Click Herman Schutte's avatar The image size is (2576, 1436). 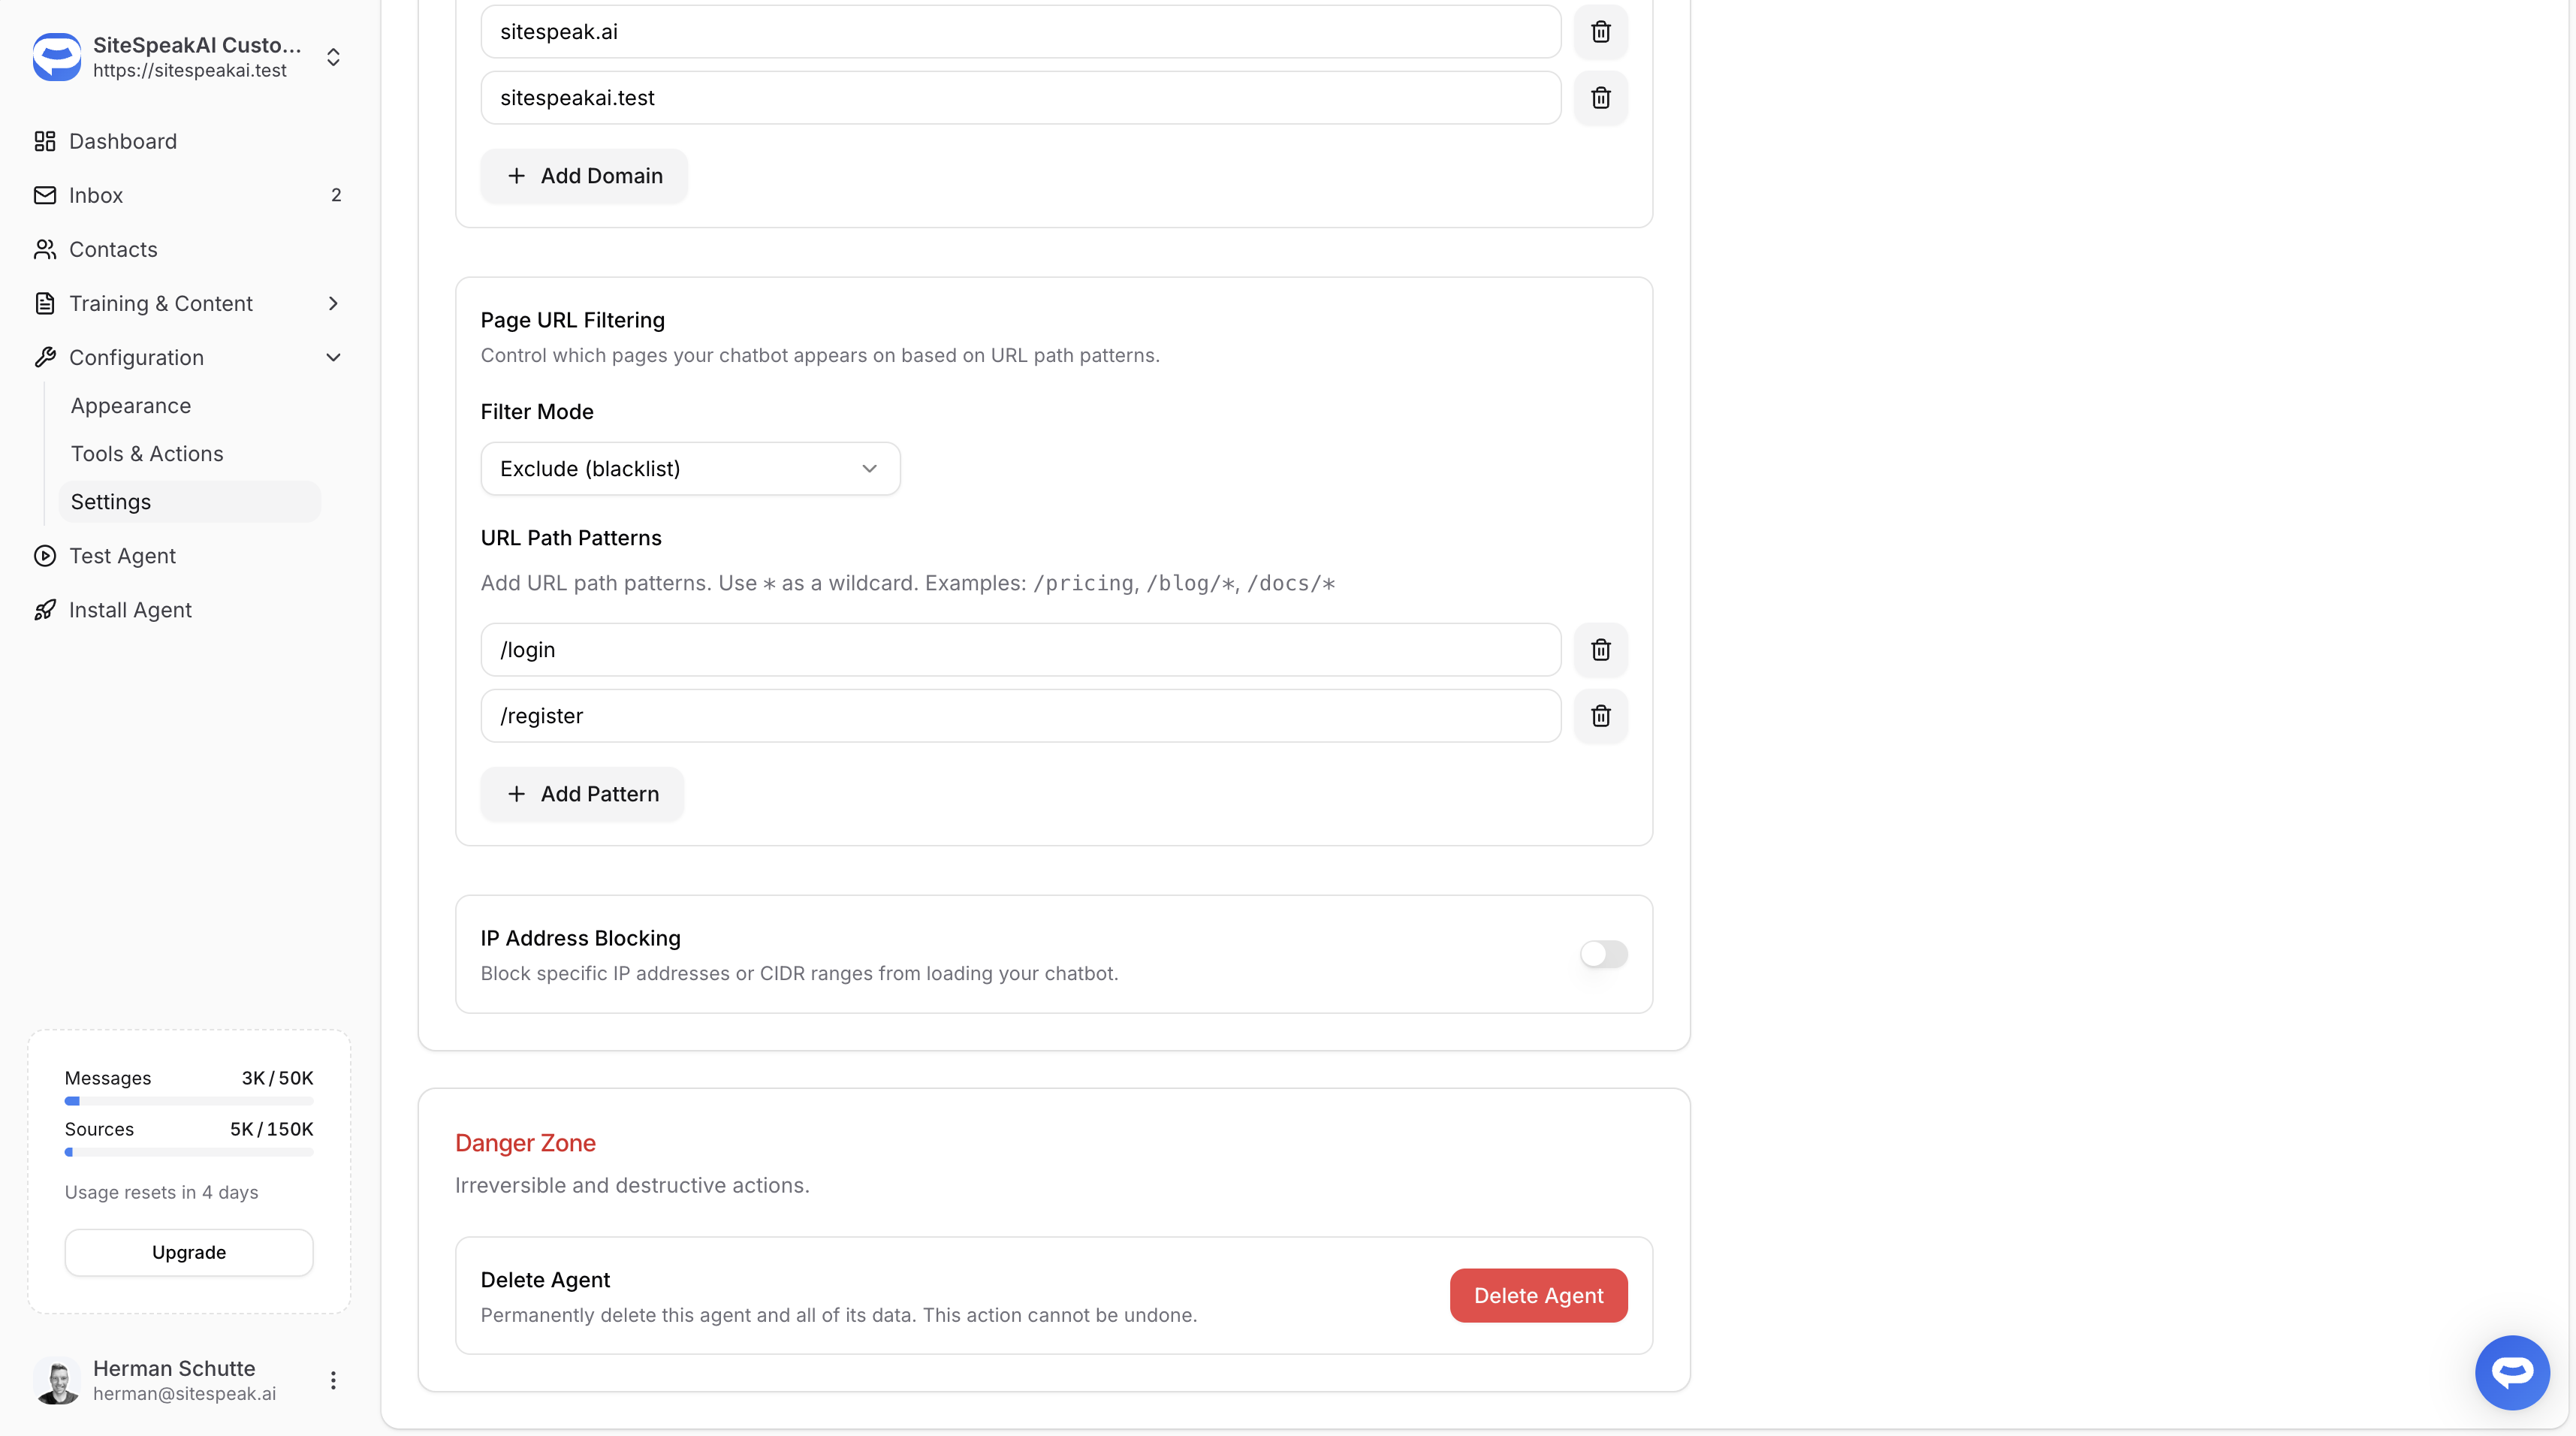pyautogui.click(x=57, y=1380)
